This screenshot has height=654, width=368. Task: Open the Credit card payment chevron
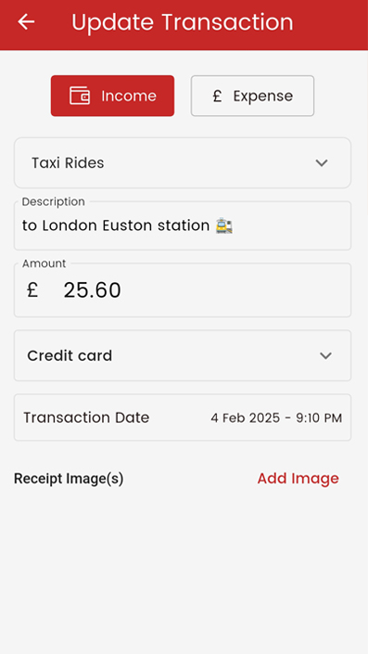click(325, 356)
